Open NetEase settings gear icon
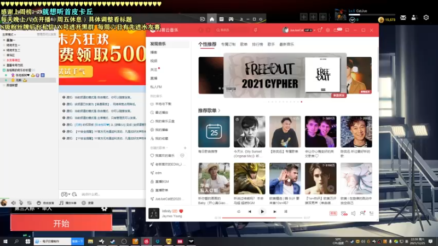438x246 pixels. click(328, 30)
